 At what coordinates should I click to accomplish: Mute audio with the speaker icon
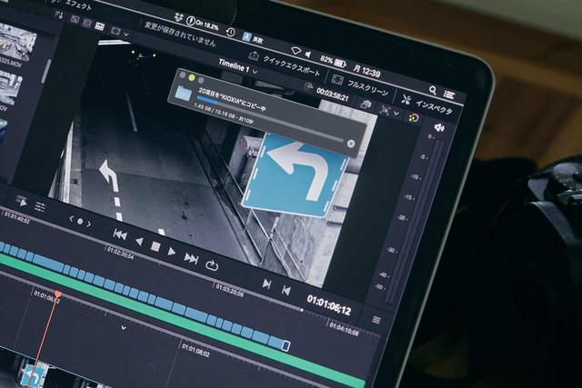(439, 127)
